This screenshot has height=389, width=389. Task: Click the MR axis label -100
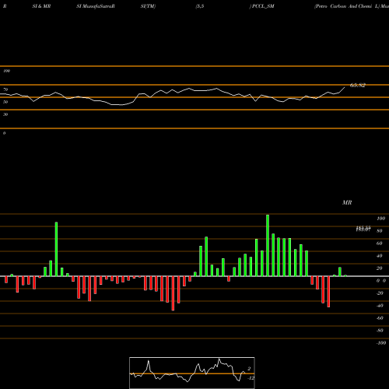[x=381, y=343]
